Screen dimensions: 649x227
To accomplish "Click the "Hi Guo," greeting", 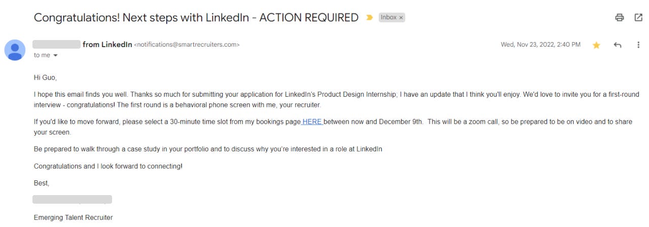I will click(x=45, y=78).
